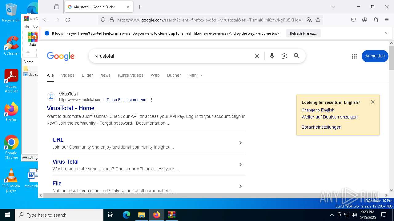The height and width of the screenshot is (221, 394).
Task: Open Google Chrome desktop shortcut
Action: tap(11, 147)
